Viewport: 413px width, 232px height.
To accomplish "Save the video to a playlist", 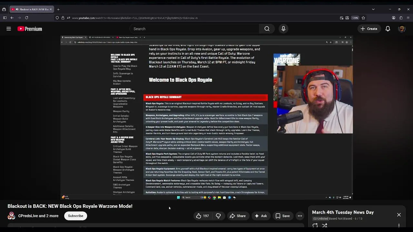I will click(282, 216).
